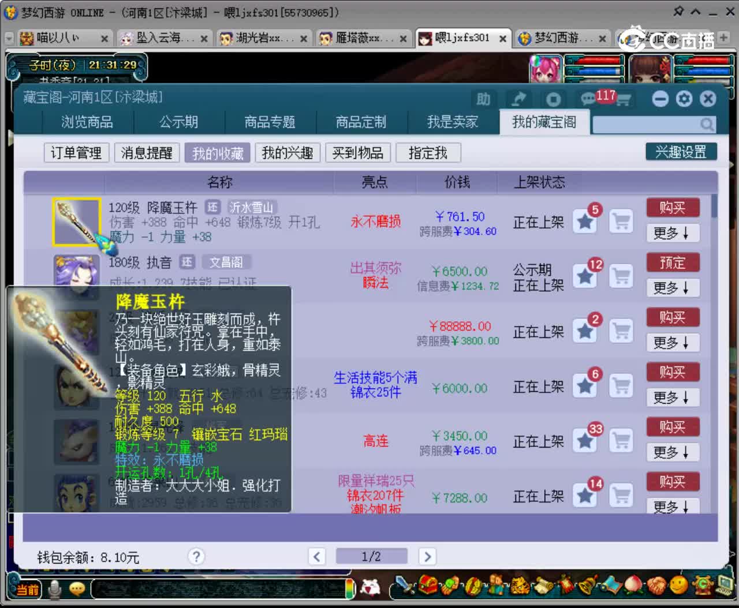Open the map icon on the bottom game taskbar
This screenshot has height=608, width=739.
pyautogui.click(x=611, y=586)
